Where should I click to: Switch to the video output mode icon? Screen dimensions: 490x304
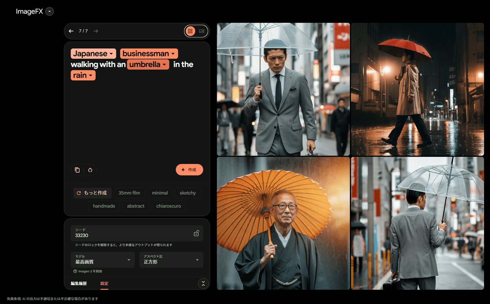tap(201, 31)
